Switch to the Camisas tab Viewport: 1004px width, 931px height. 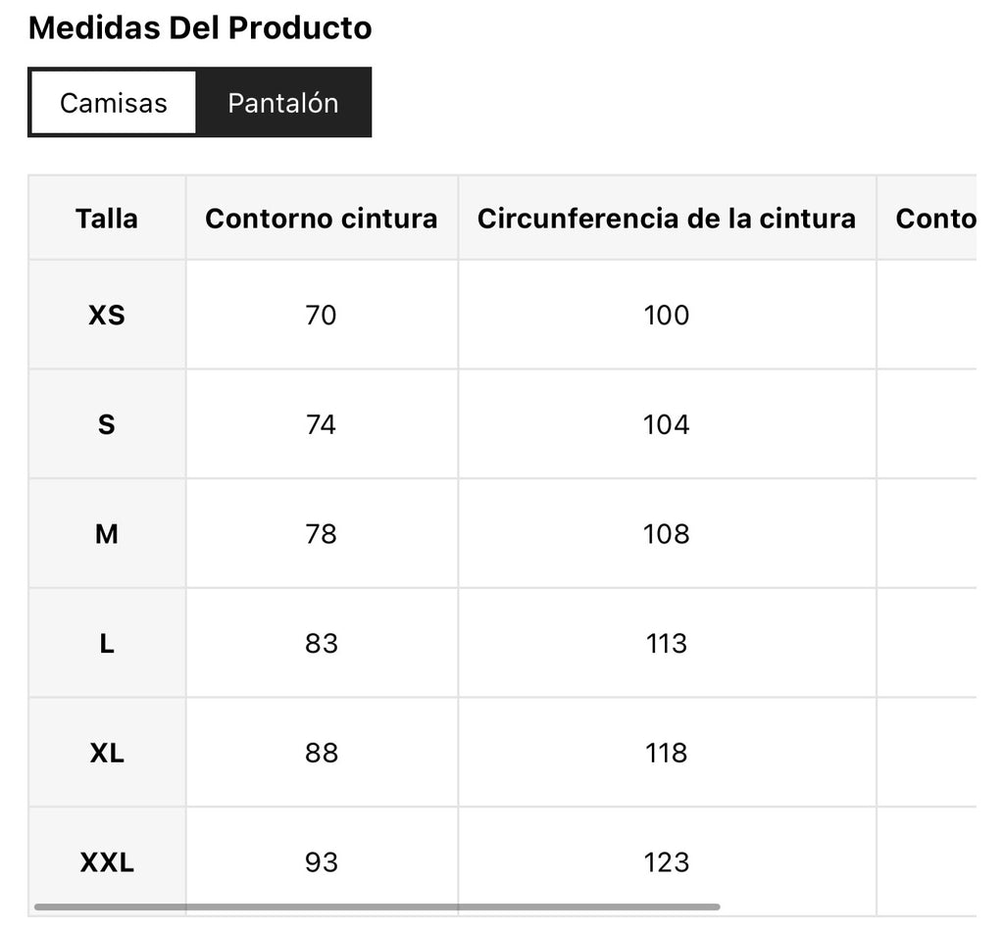click(114, 102)
